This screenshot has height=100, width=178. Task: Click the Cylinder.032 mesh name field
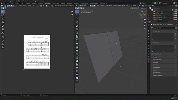click(x=164, y=28)
